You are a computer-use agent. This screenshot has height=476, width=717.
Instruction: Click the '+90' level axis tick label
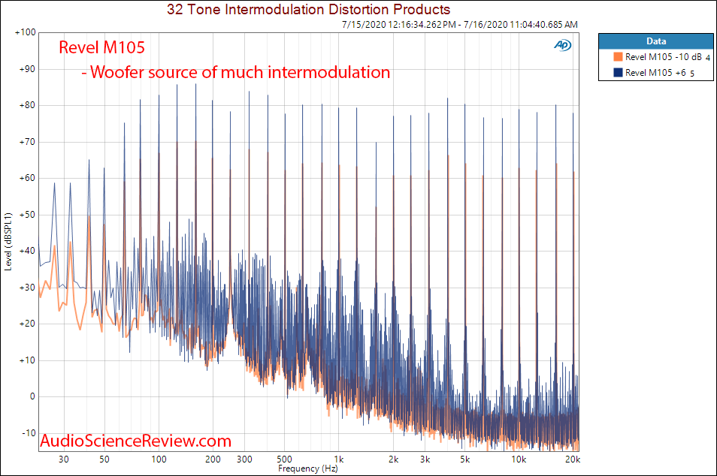[x=27, y=69]
